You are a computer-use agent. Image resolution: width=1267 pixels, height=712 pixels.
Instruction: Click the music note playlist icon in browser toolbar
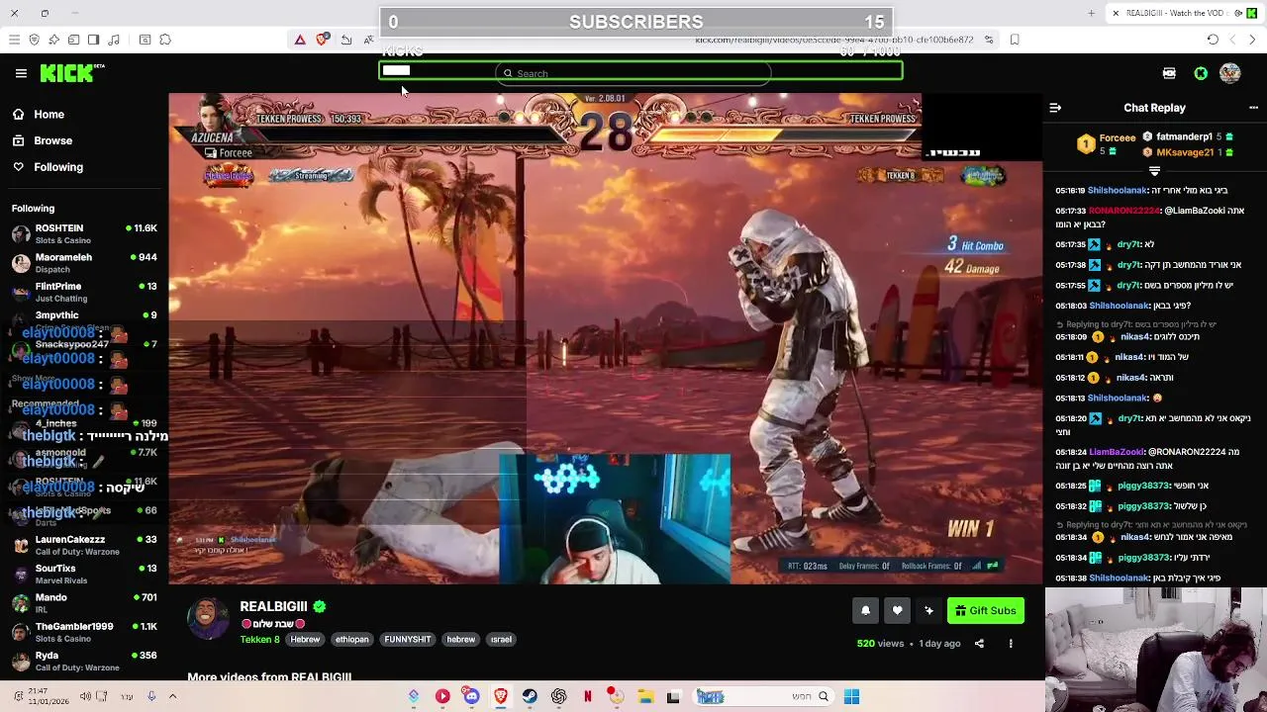(x=114, y=40)
